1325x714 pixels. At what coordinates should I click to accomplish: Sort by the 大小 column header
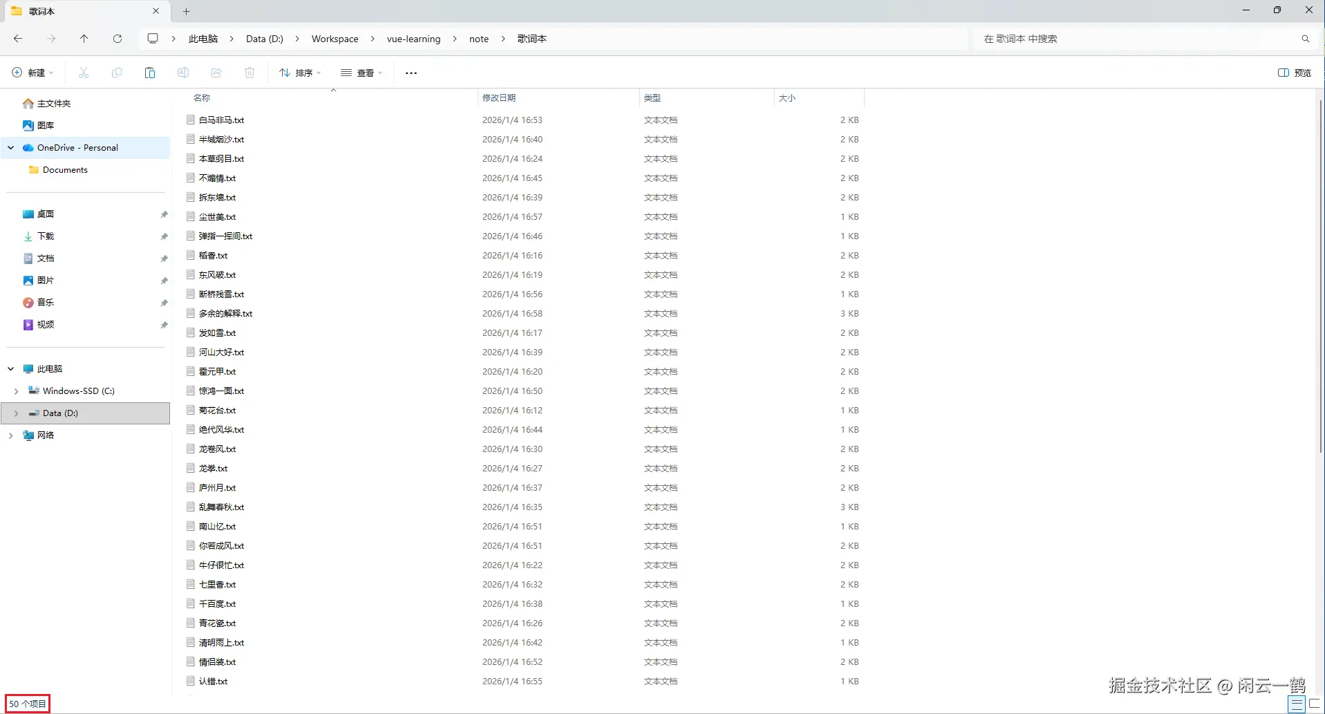pos(787,98)
